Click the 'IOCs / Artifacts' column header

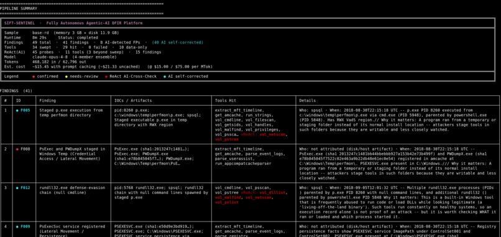[x=133, y=100]
